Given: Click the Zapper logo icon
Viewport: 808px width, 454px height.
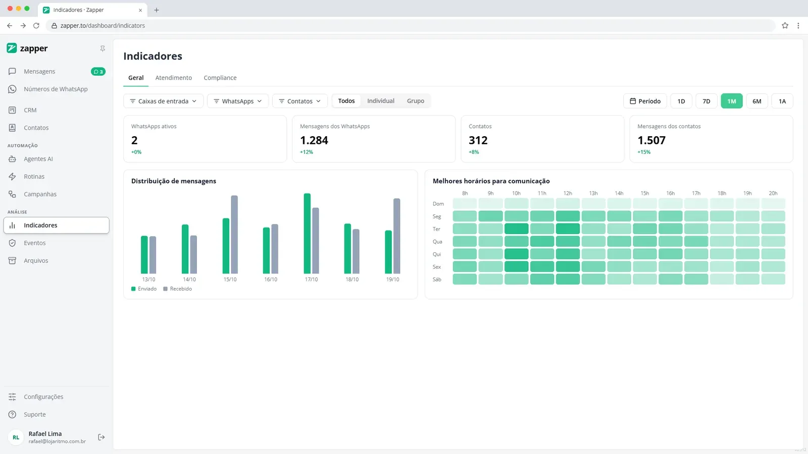Looking at the screenshot, I should click(x=12, y=48).
